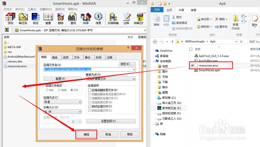Click the 确定 (OK) button
This screenshot has width=260, height=147.
[86, 135]
